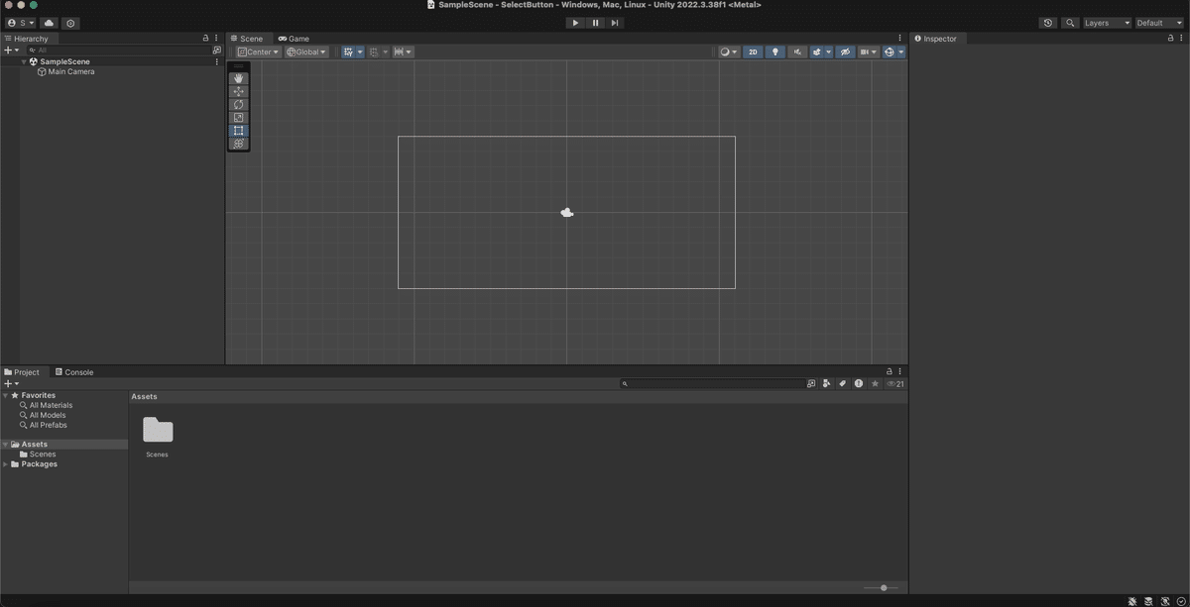Select the Move tool

(x=238, y=91)
